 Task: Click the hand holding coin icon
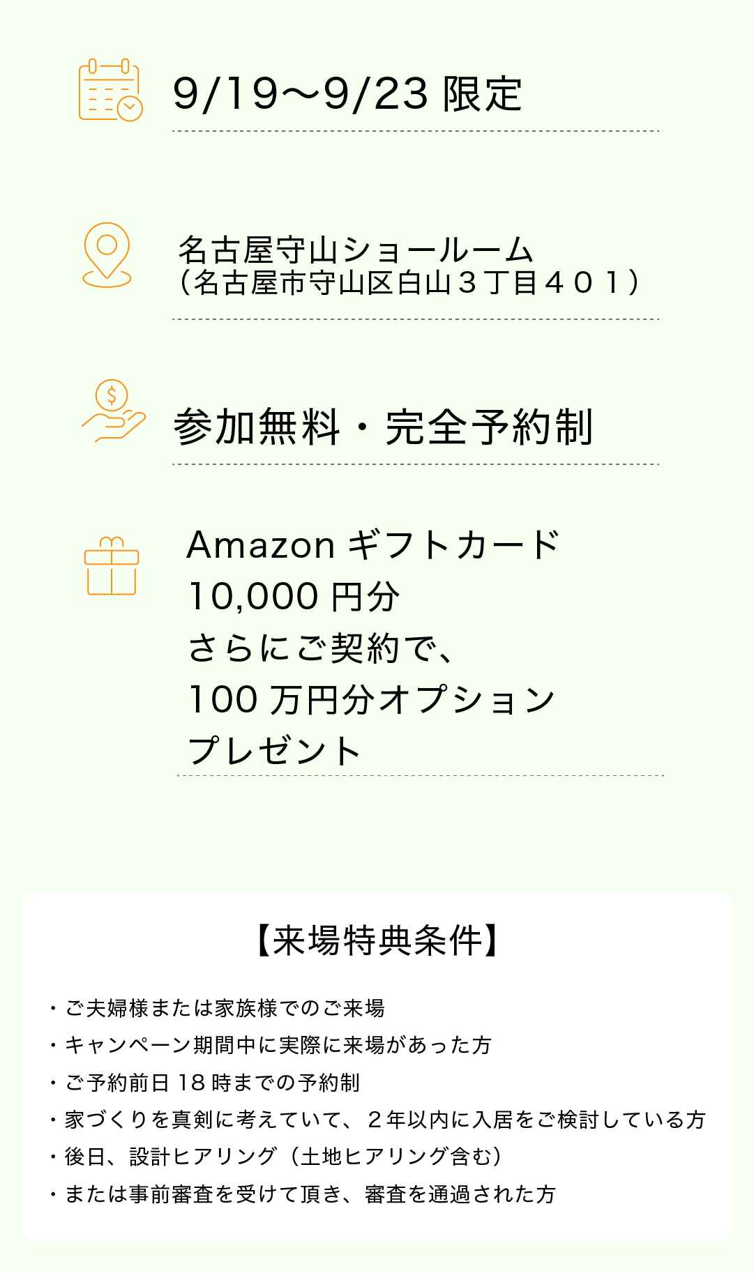114,411
